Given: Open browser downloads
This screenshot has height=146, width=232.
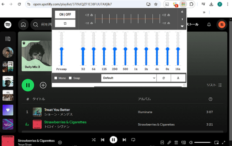Looking at the screenshot, I should point(211,4).
